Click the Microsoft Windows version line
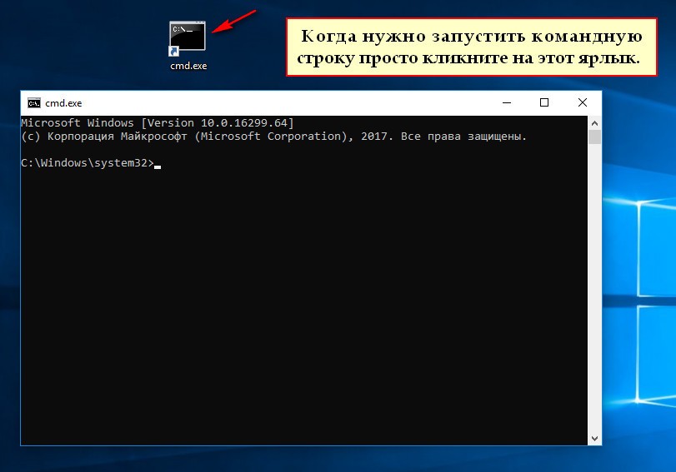 click(x=158, y=122)
